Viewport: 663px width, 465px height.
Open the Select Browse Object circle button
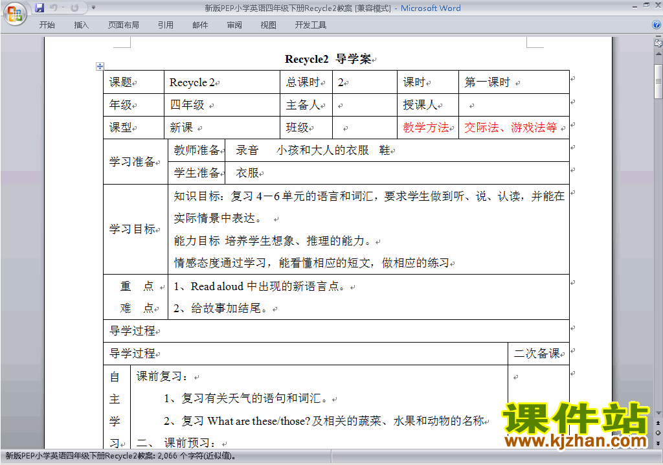(x=658, y=433)
